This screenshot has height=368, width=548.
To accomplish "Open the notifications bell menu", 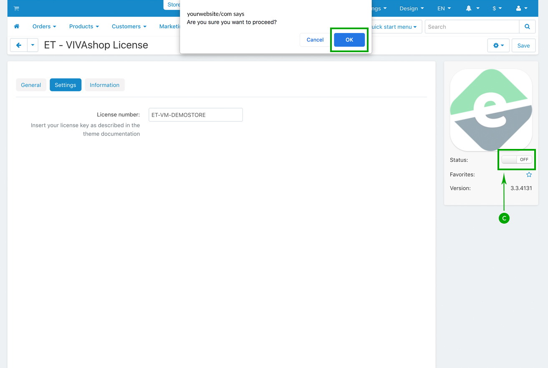I will point(472,8).
